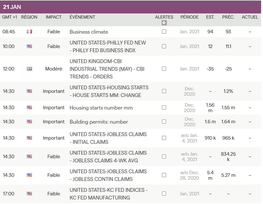Click the ÉVÉNEMENT column header
This screenshot has height=204, width=263.
(82, 17)
